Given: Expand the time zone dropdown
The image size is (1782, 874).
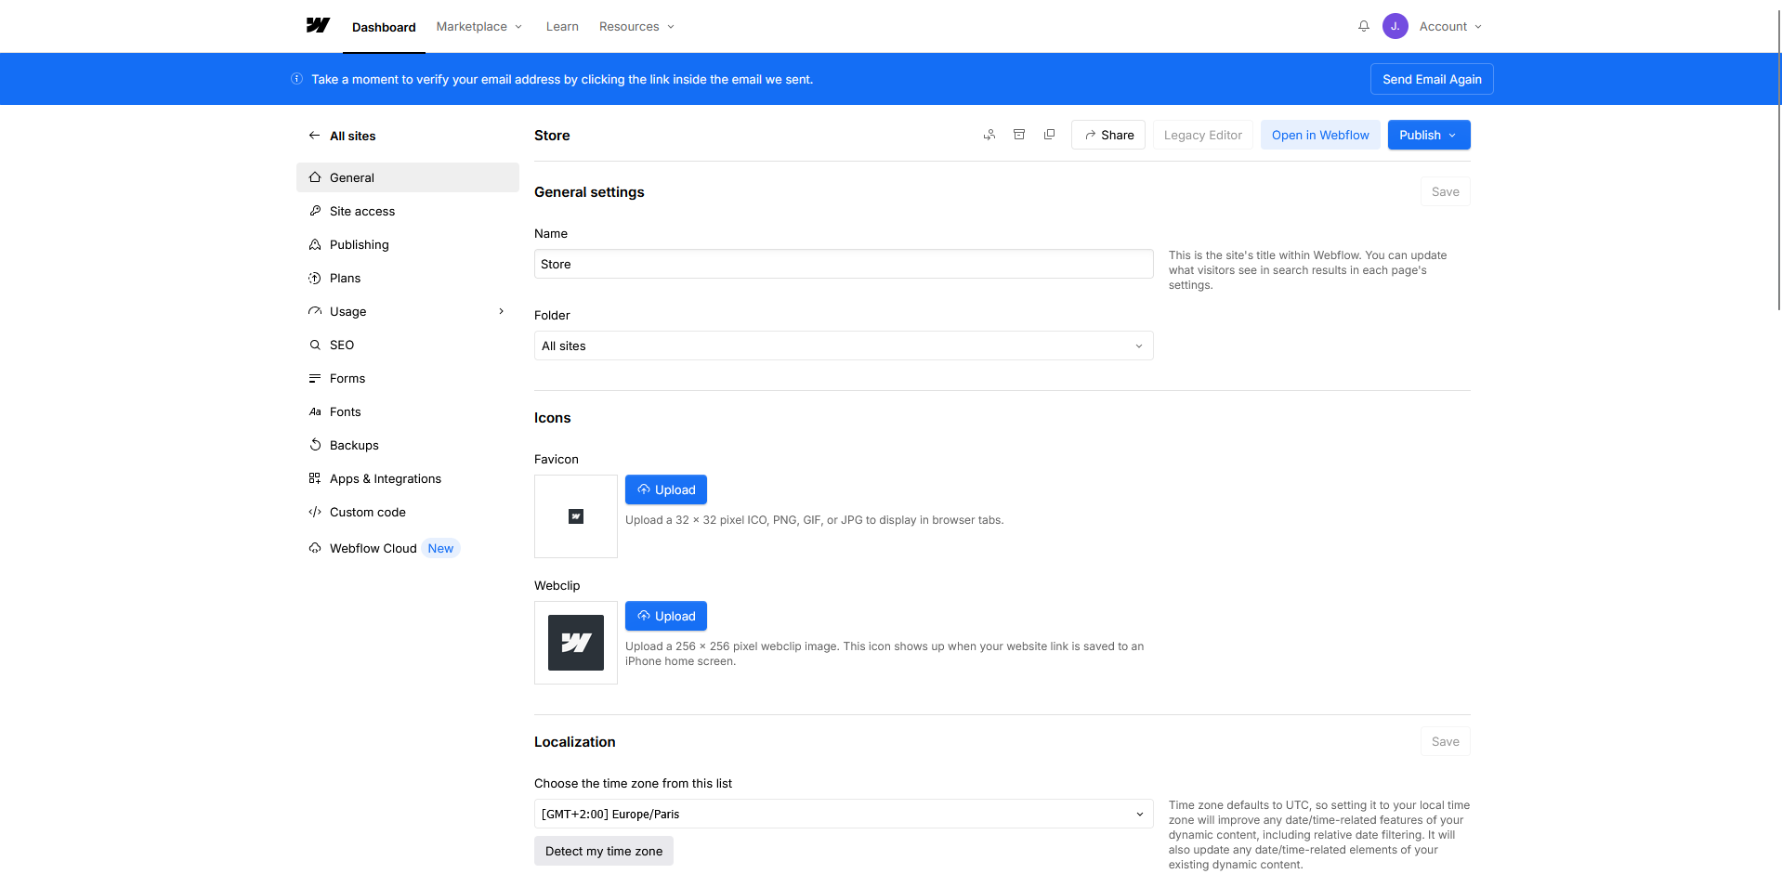Looking at the screenshot, I should tap(842, 814).
